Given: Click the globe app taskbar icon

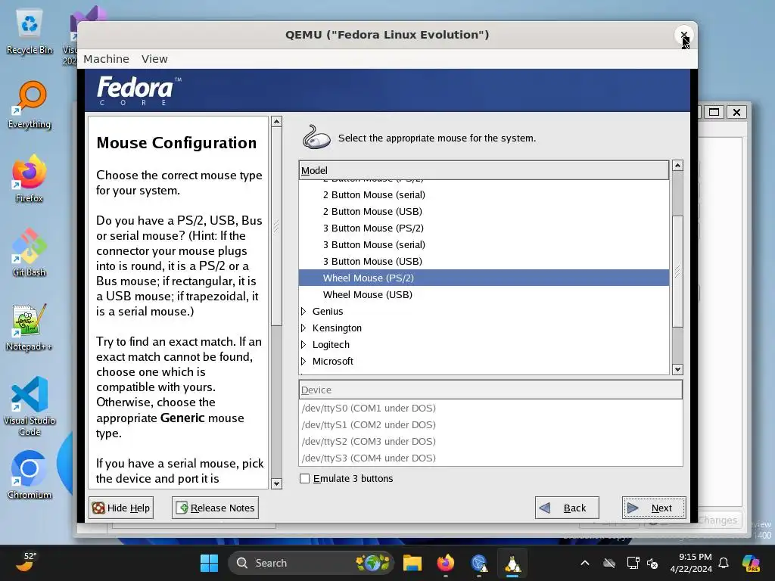Looking at the screenshot, I should (479, 563).
